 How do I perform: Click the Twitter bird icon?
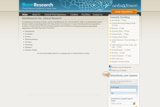click(110, 70)
